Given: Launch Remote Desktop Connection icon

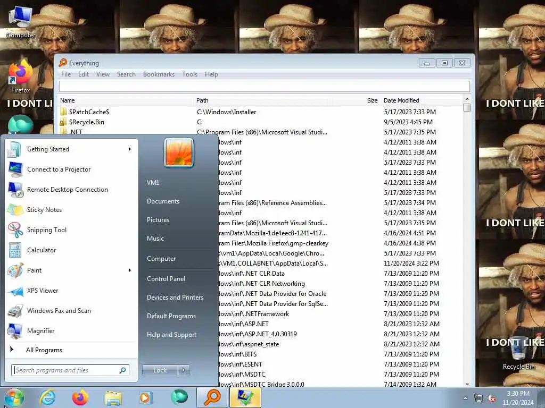Looking at the screenshot, I should pos(15,190).
